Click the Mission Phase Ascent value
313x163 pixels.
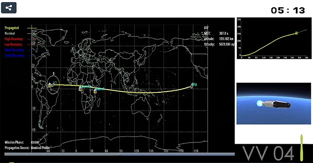[x=35, y=142]
